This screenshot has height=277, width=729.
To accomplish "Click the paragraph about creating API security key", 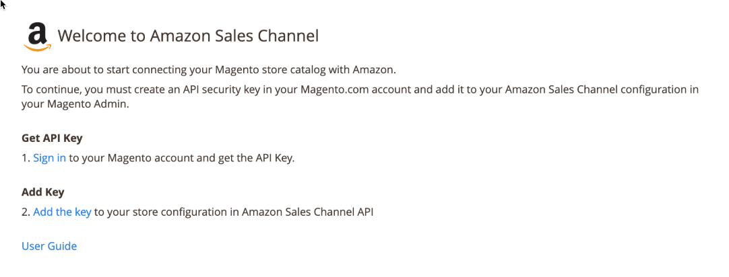I will (x=360, y=97).
